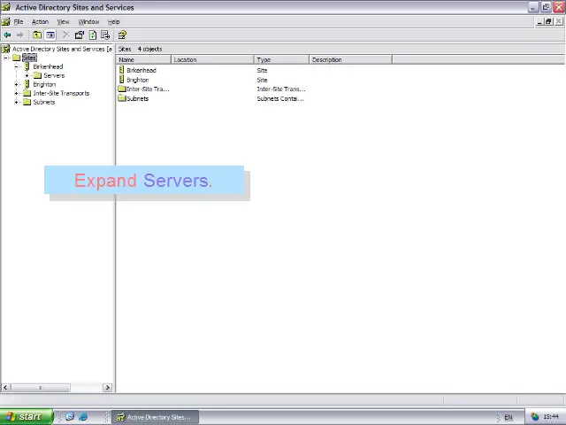Click the Servers folder icon in the tree
The height and width of the screenshot is (425, 566).
(37, 75)
